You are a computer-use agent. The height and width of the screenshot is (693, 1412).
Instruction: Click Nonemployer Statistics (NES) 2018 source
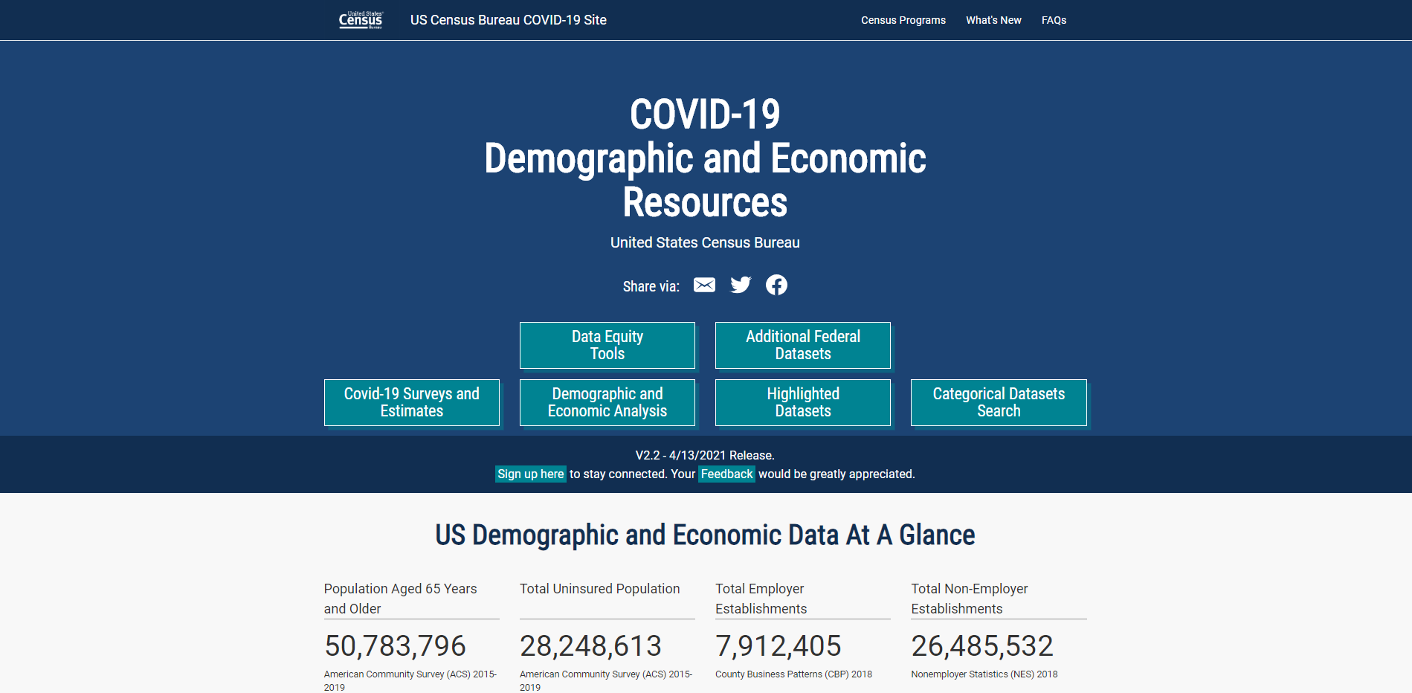(984, 674)
